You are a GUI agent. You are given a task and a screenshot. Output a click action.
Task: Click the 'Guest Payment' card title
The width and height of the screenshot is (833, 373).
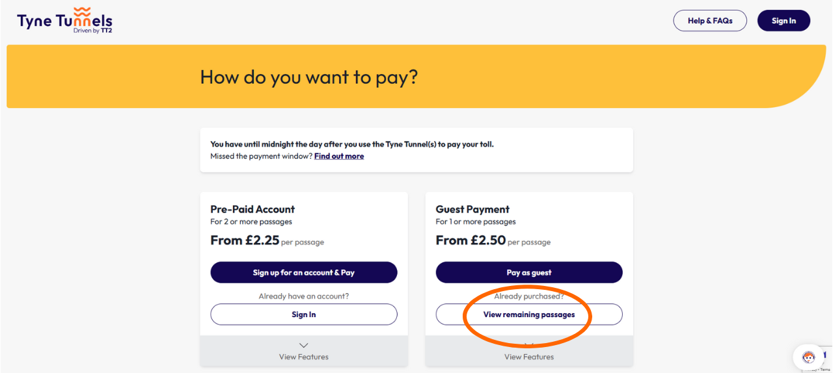[x=472, y=209]
